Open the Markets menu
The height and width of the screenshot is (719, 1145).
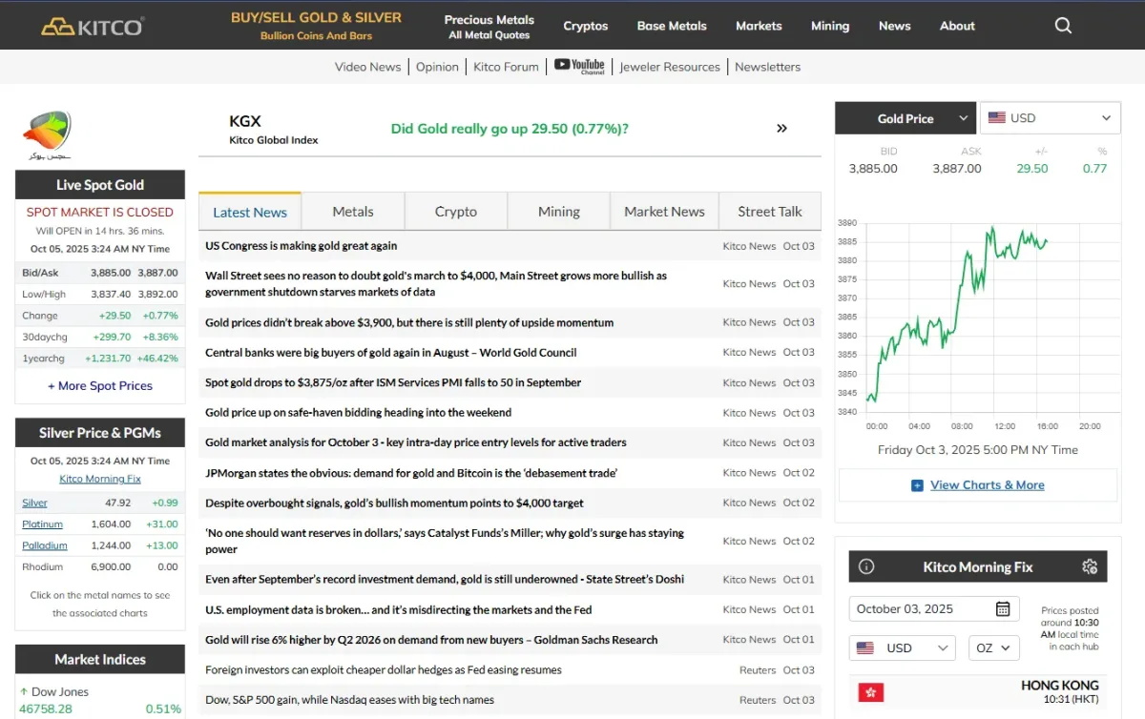coord(759,26)
